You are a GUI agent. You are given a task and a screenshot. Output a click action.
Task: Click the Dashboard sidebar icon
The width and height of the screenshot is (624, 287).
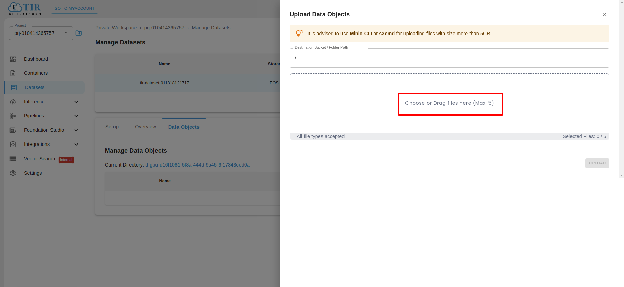(x=13, y=59)
